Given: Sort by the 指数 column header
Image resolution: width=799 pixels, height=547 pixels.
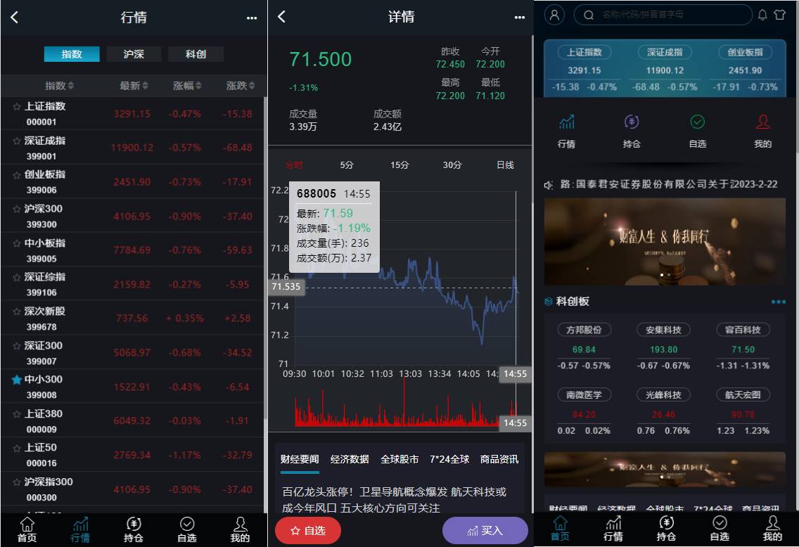Looking at the screenshot, I should pyautogui.click(x=59, y=86).
